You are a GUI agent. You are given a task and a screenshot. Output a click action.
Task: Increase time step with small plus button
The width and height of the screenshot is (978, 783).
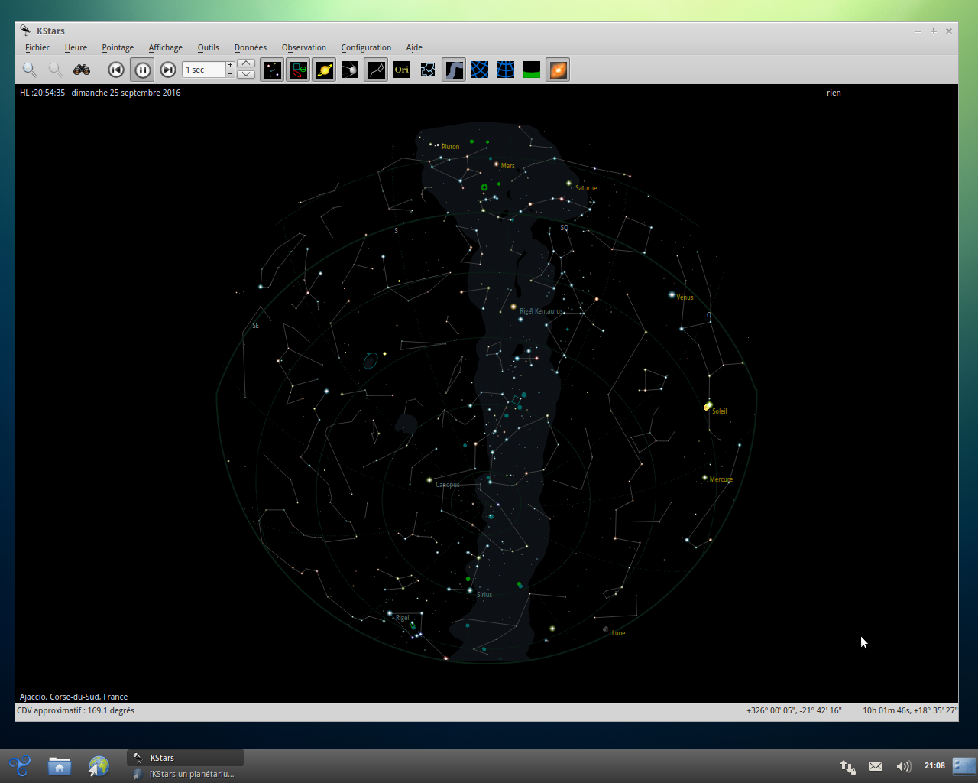(231, 65)
